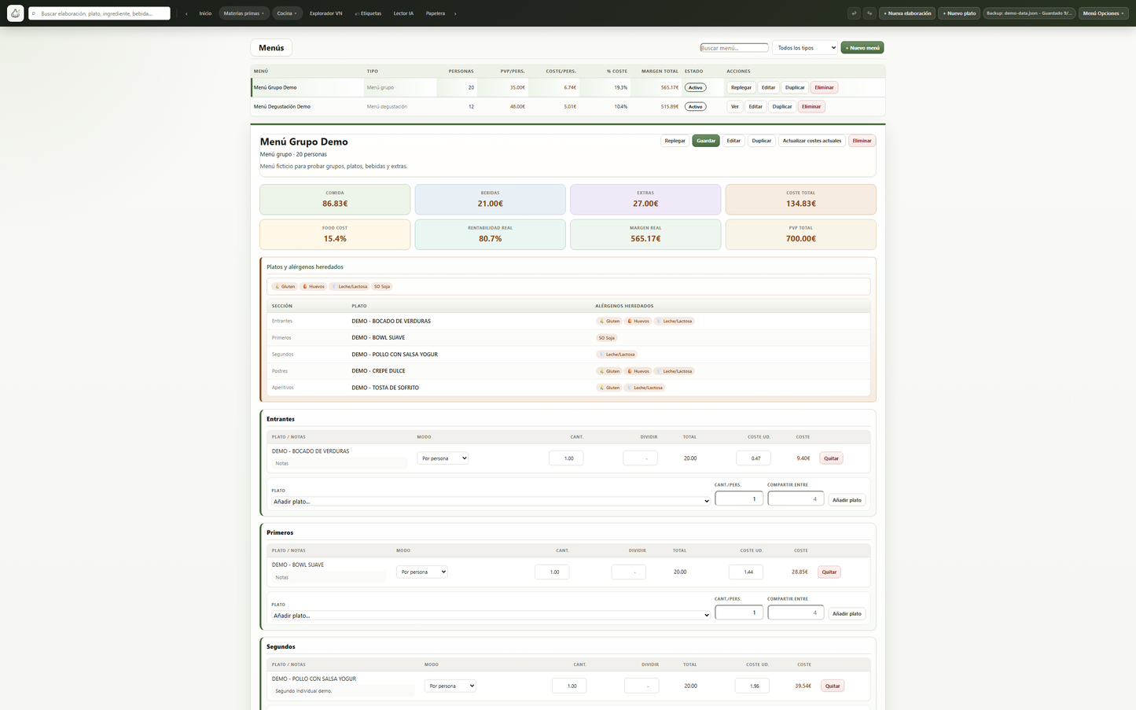Click Duplicar for Menú Degustación Demo
This screenshot has height=710, width=1136.
782,106
